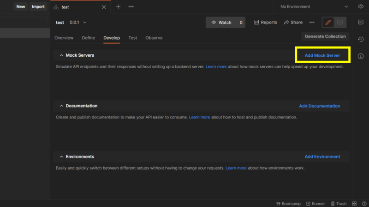Viewport: 369px width, 207px height.
Task: Click the watch count 0
Action: coord(241,22)
